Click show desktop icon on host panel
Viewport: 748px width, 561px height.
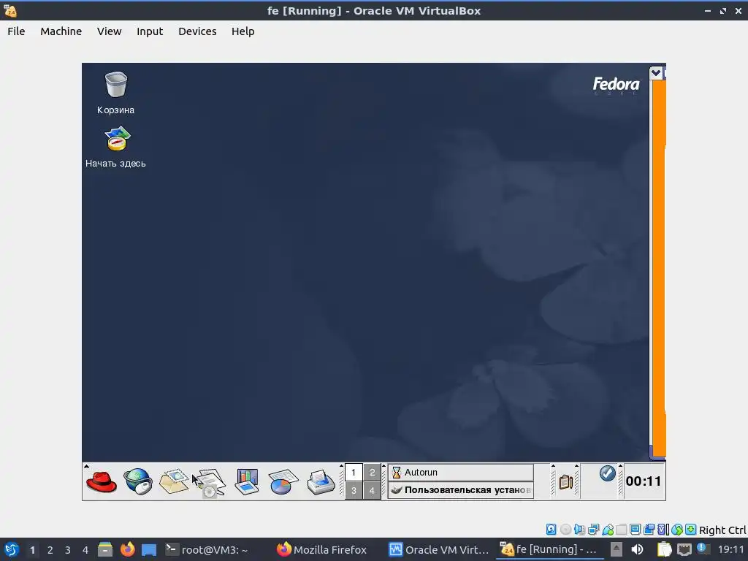pyautogui.click(x=149, y=549)
